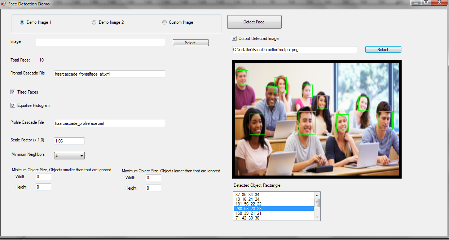The image size is (449, 240).
Task: Click the Minimum Object Size Width field
Action: 43,177
